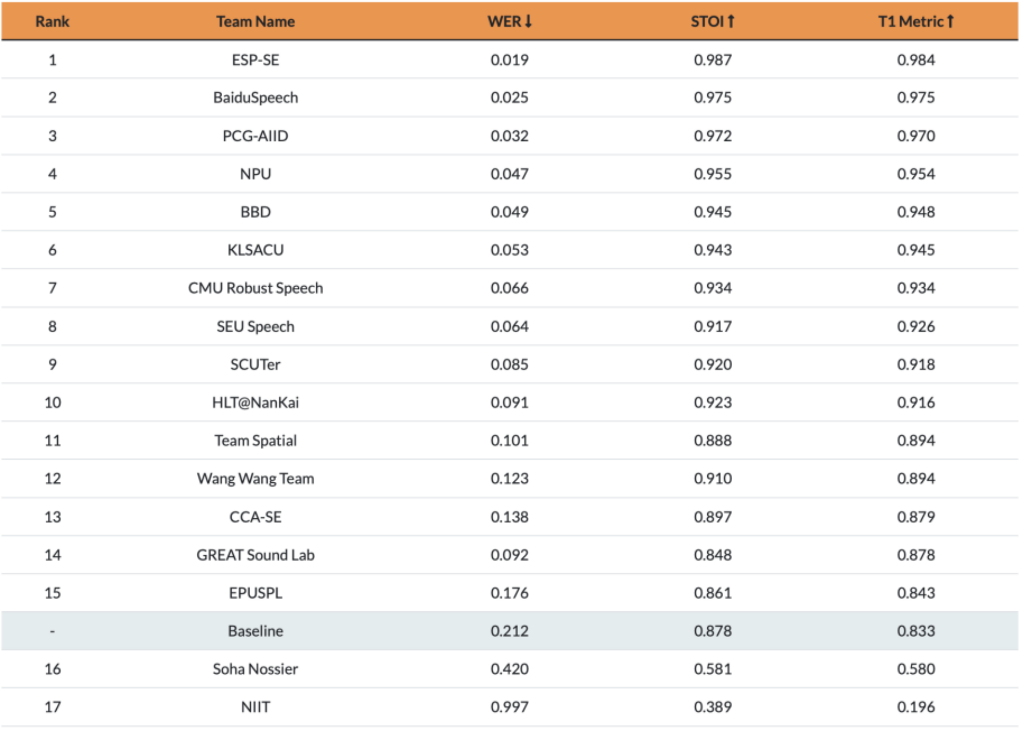
Task: Click HLT@NanKai STOI value 0.923
Action: pos(712,403)
